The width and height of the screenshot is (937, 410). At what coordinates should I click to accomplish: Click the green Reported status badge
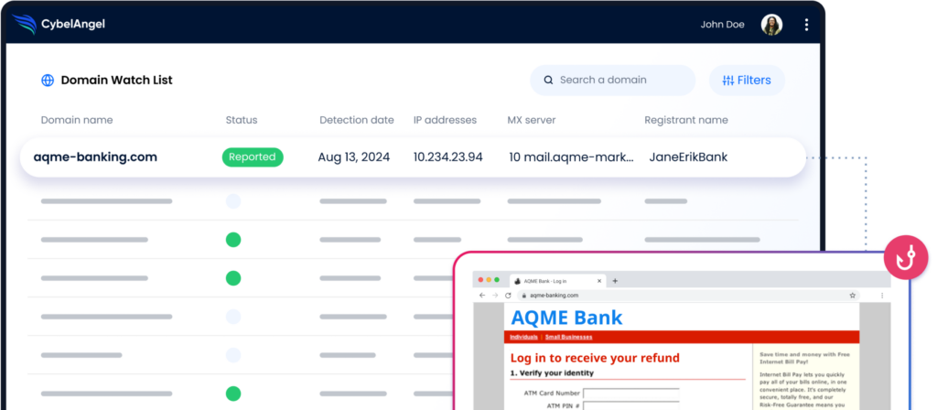(x=253, y=157)
